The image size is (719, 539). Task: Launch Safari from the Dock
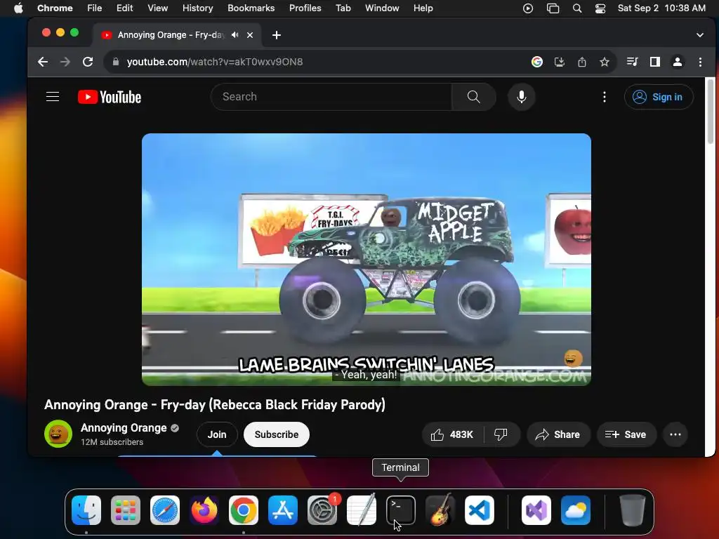tap(165, 510)
